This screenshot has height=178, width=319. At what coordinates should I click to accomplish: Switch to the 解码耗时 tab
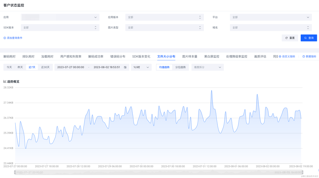coord(9,56)
